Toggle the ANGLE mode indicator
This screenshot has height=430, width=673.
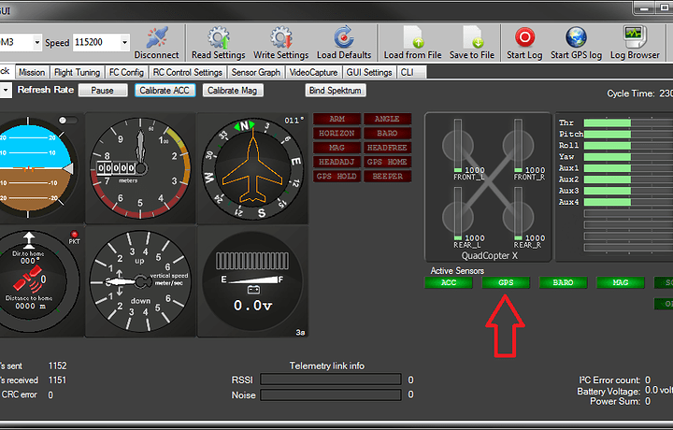tap(387, 119)
